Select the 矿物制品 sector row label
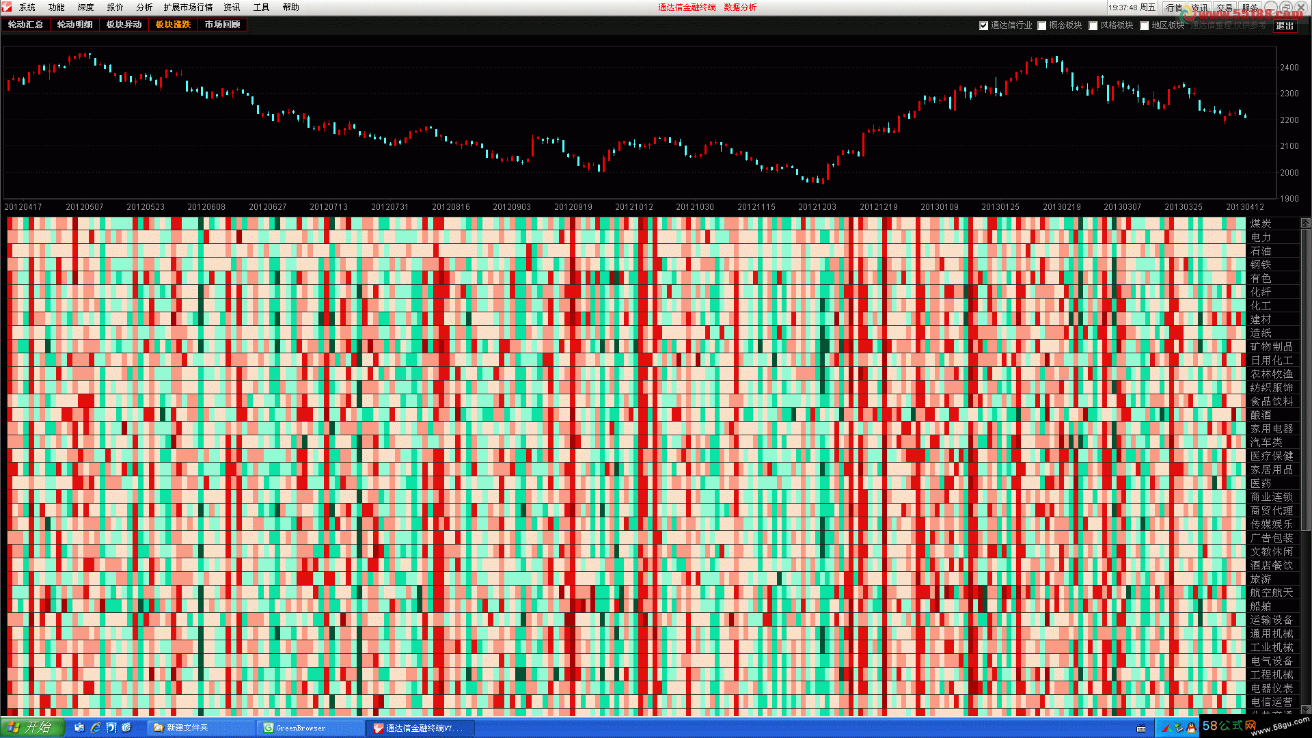Viewport: 1312px width, 738px height. (x=1272, y=346)
